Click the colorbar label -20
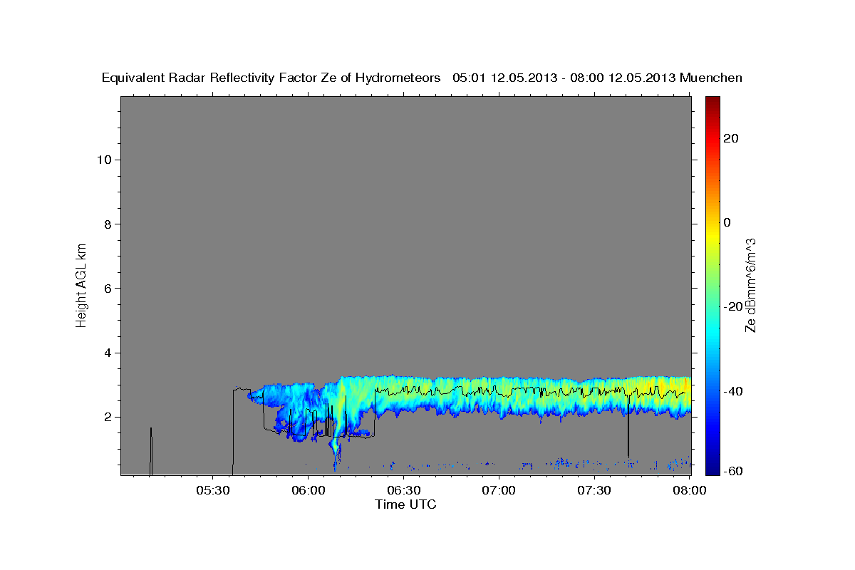Image resolution: width=855 pixels, height=570 pixels. click(734, 306)
